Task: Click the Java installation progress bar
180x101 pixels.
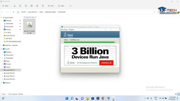Action: [90, 42]
